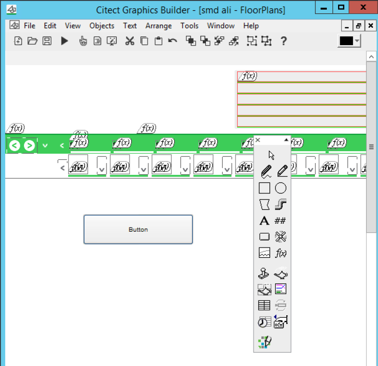Click the hand pointer toolbar icon
This screenshot has width=378, height=366.
coord(83,41)
